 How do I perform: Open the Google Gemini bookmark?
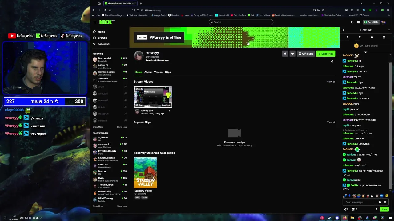coord(159,15)
